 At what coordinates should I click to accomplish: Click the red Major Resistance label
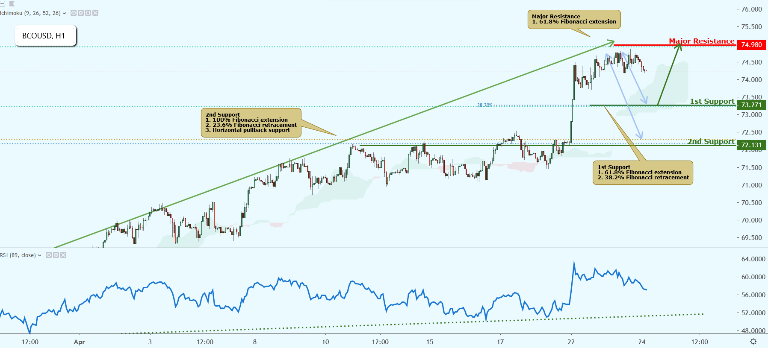point(702,41)
